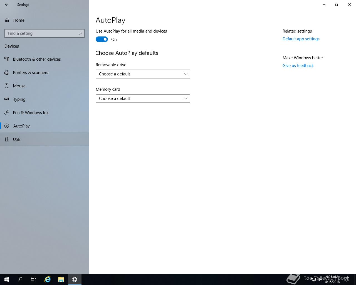
Task: Click the keyboard Typing sidebar icon
Action: 7,99
